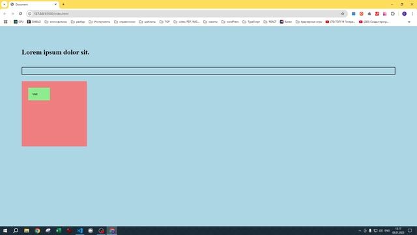Show hidden system tray icons
Screen dimensions: 417x235
click(x=360, y=230)
